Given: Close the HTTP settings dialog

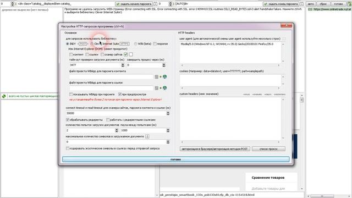Looking at the screenshot, I should (x=286, y=26).
